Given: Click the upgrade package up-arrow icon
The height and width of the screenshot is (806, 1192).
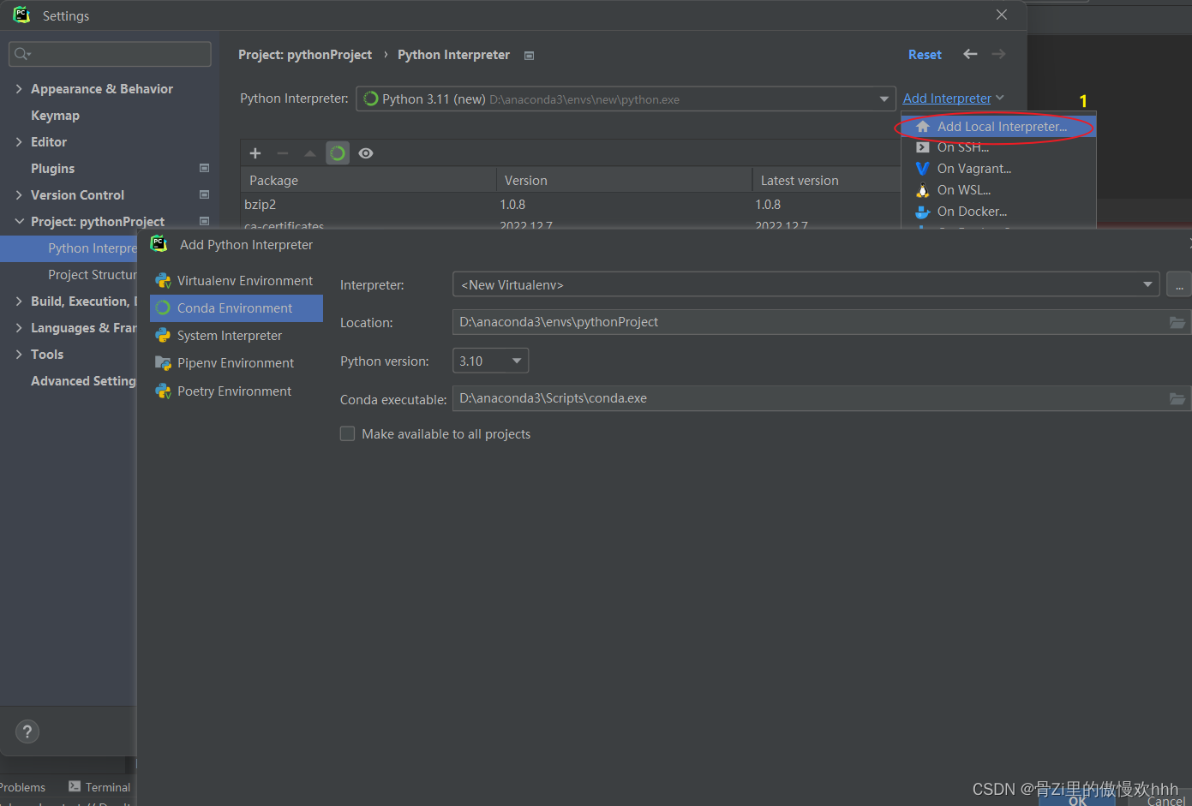Looking at the screenshot, I should (310, 153).
